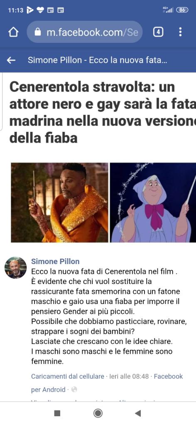Open the photo of actor in gold outfit

pyautogui.click(x=59, y=203)
